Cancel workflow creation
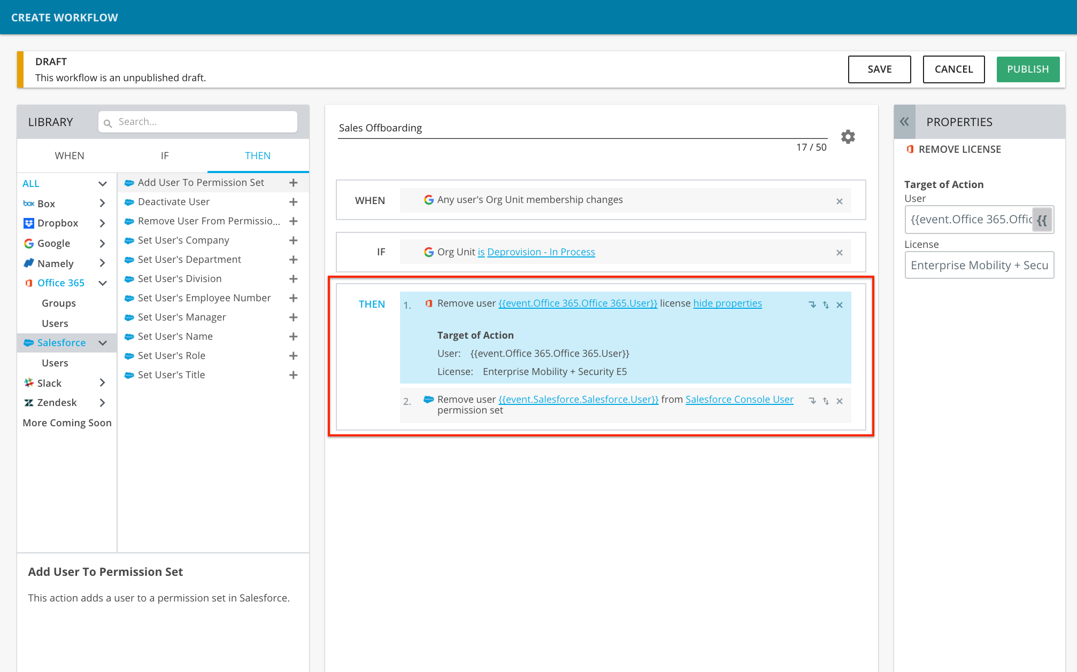This screenshot has width=1077, height=672. (x=953, y=69)
